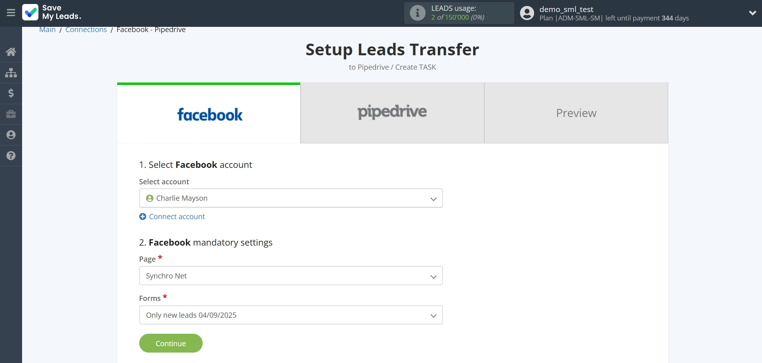This screenshot has width=762, height=363.
Task: Click the LEADS usage info icon
Action: pos(417,12)
